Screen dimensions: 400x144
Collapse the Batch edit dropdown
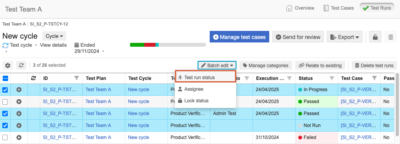point(217,65)
